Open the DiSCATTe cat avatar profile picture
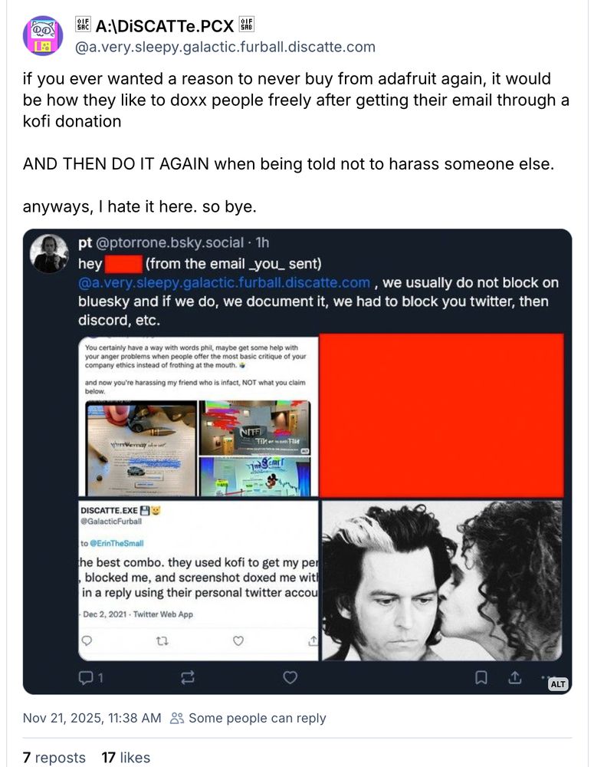The image size is (594, 767). 43,36
